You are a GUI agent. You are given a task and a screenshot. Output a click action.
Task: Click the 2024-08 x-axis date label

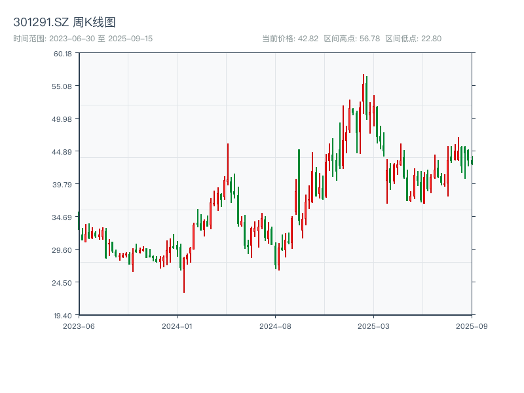tap(275, 326)
